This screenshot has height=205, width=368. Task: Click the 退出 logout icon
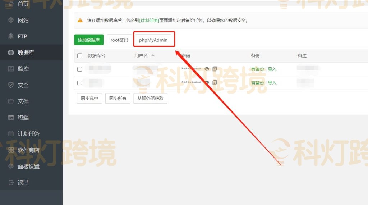tap(11, 182)
